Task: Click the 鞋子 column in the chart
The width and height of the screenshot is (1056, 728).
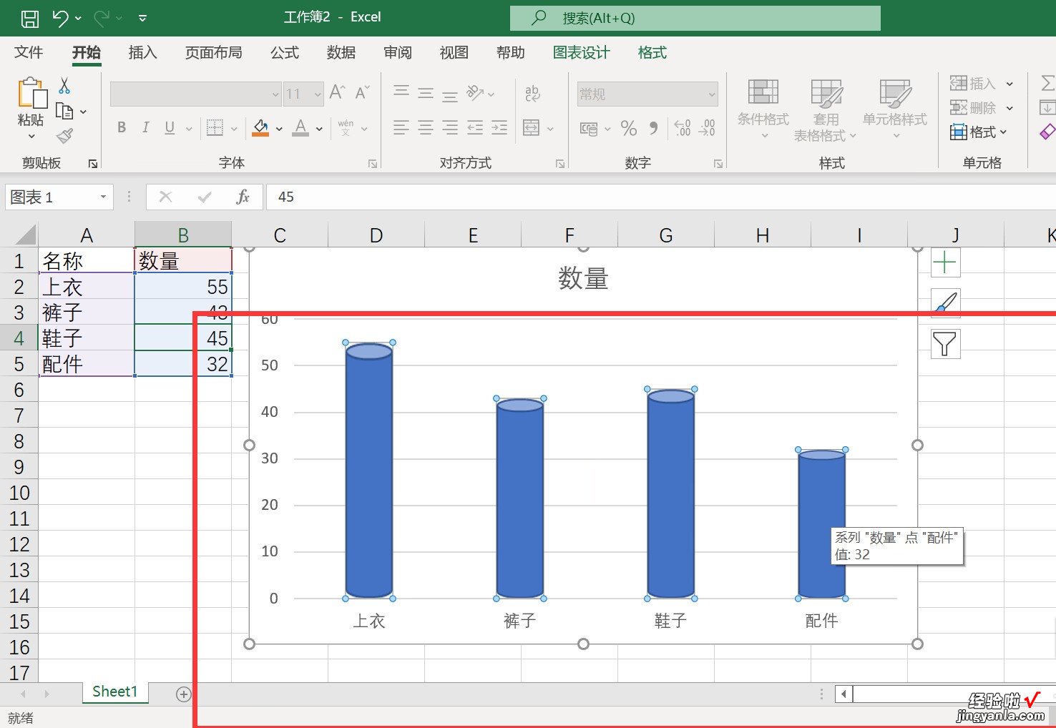Action: point(671,495)
